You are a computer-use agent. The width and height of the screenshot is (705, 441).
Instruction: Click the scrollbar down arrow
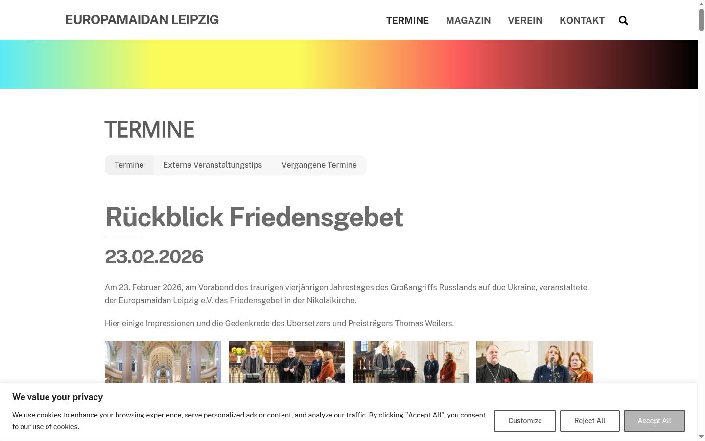[701, 436]
